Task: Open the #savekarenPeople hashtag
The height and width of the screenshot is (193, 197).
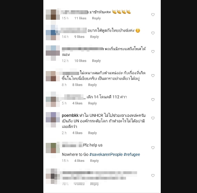Action: click(x=106, y=154)
